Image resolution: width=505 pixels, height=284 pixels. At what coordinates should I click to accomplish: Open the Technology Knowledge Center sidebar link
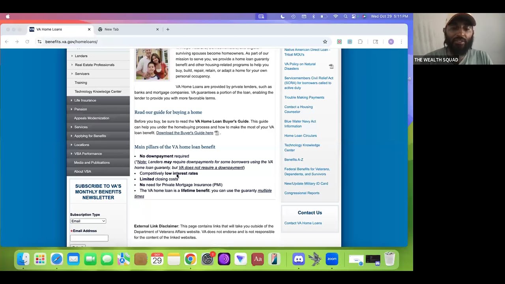98,92
